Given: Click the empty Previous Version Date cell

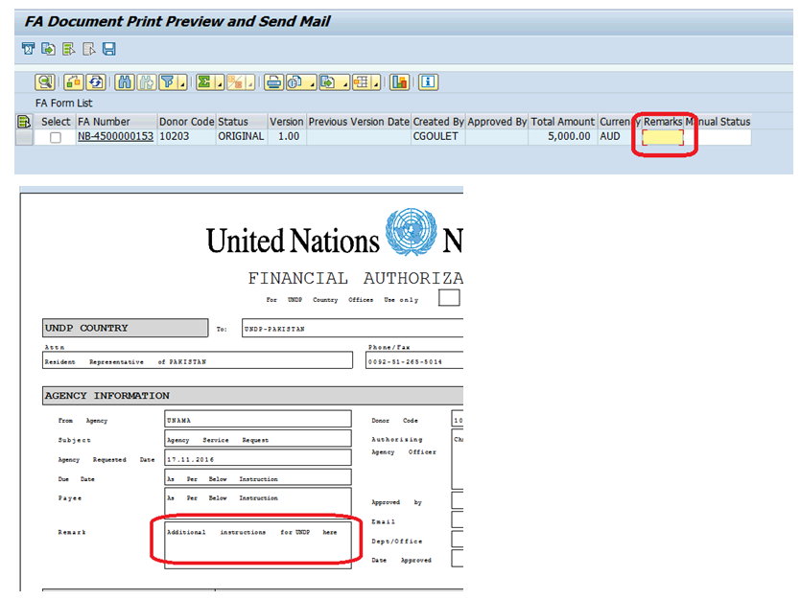Looking at the screenshot, I should click(x=359, y=137).
